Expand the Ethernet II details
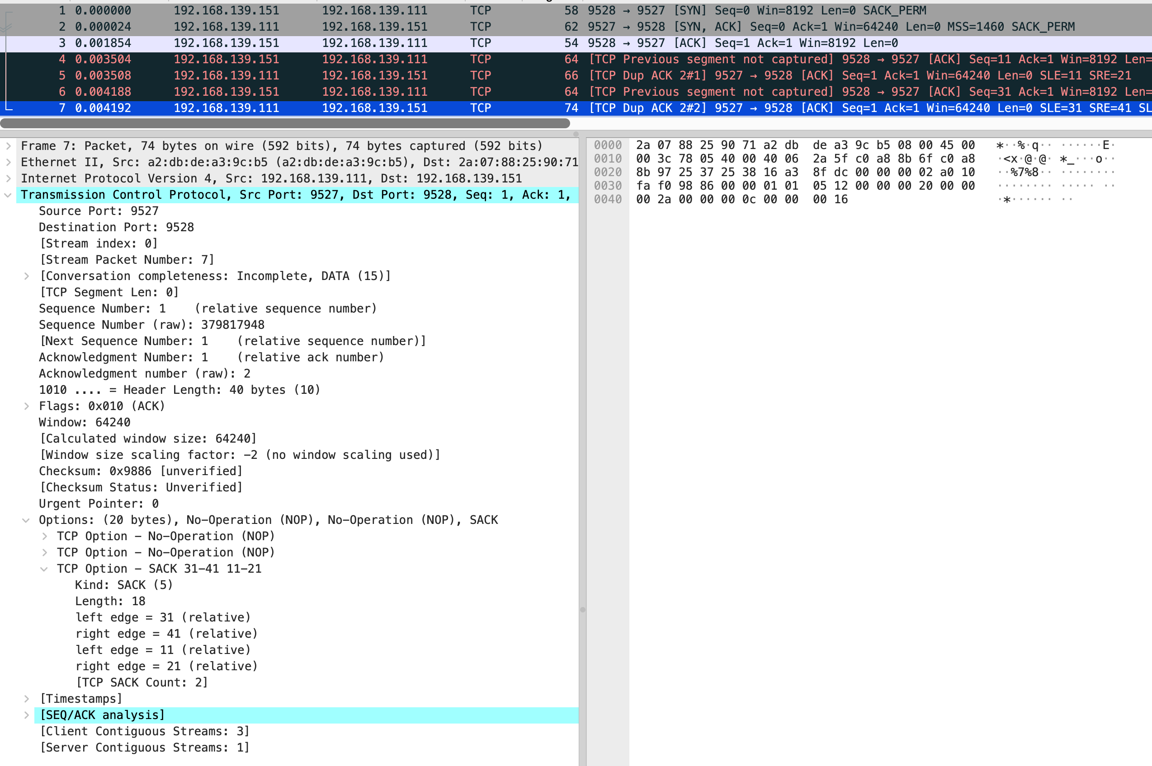Screen dimensions: 1152x766 (x=8, y=162)
